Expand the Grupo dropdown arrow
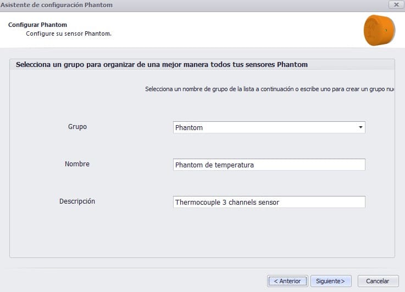The height and width of the screenshot is (292, 405). (x=360, y=127)
